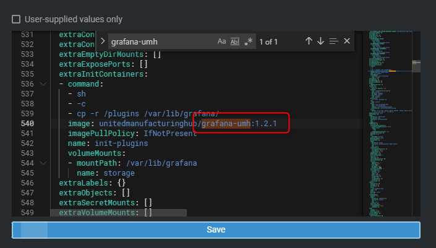Image resolution: width=436 pixels, height=248 pixels.
Task: Enable User-supplied values only checkbox
Action: click(16, 19)
